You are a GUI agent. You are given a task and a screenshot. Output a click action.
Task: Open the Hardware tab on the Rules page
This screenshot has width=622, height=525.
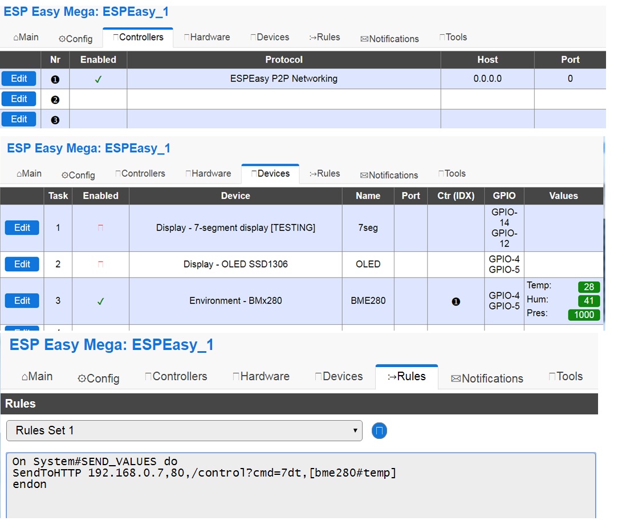pyautogui.click(x=261, y=376)
